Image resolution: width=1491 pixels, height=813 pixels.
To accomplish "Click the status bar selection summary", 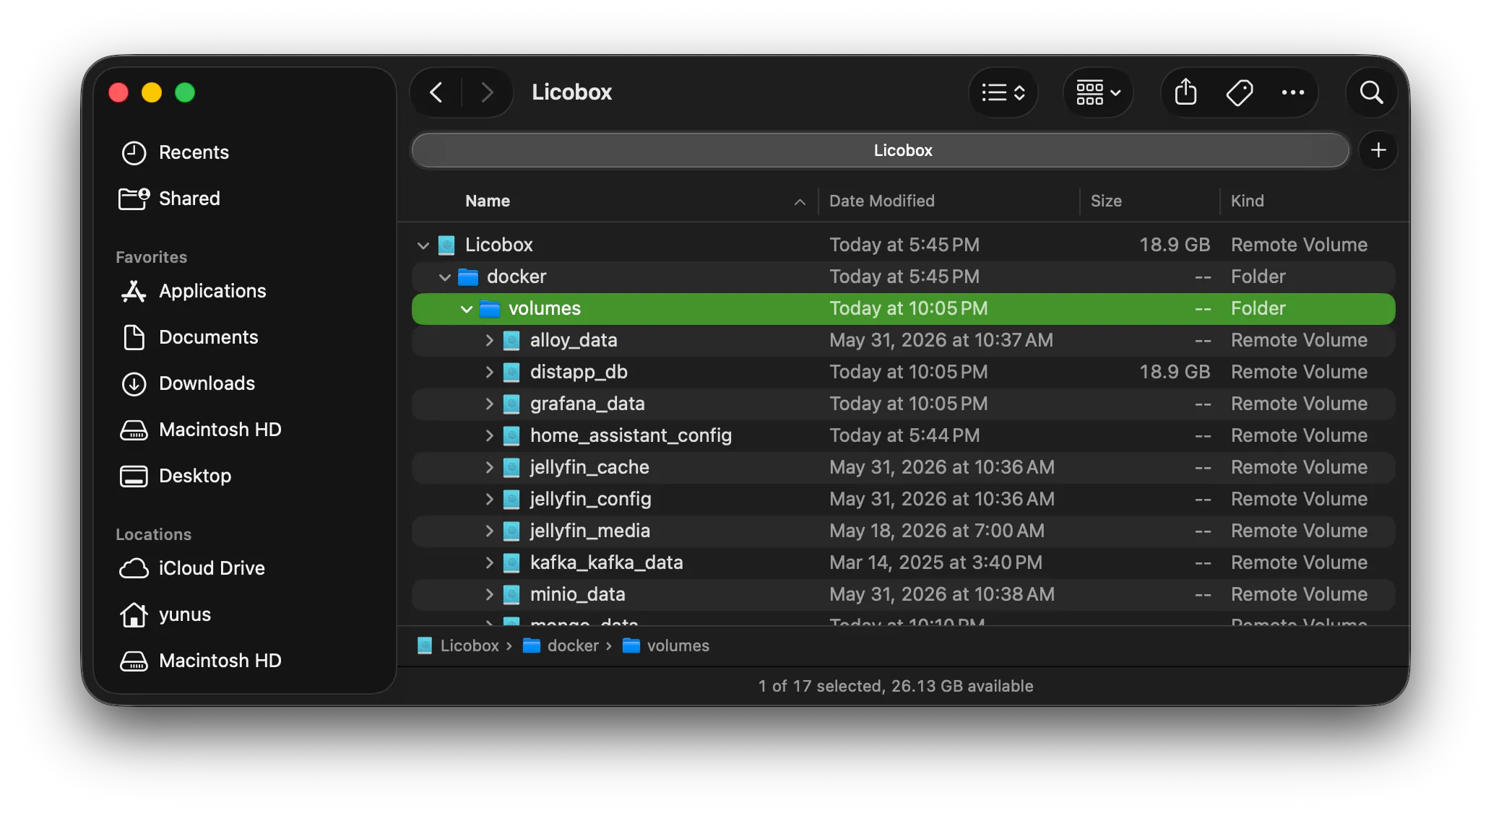I will click(896, 686).
